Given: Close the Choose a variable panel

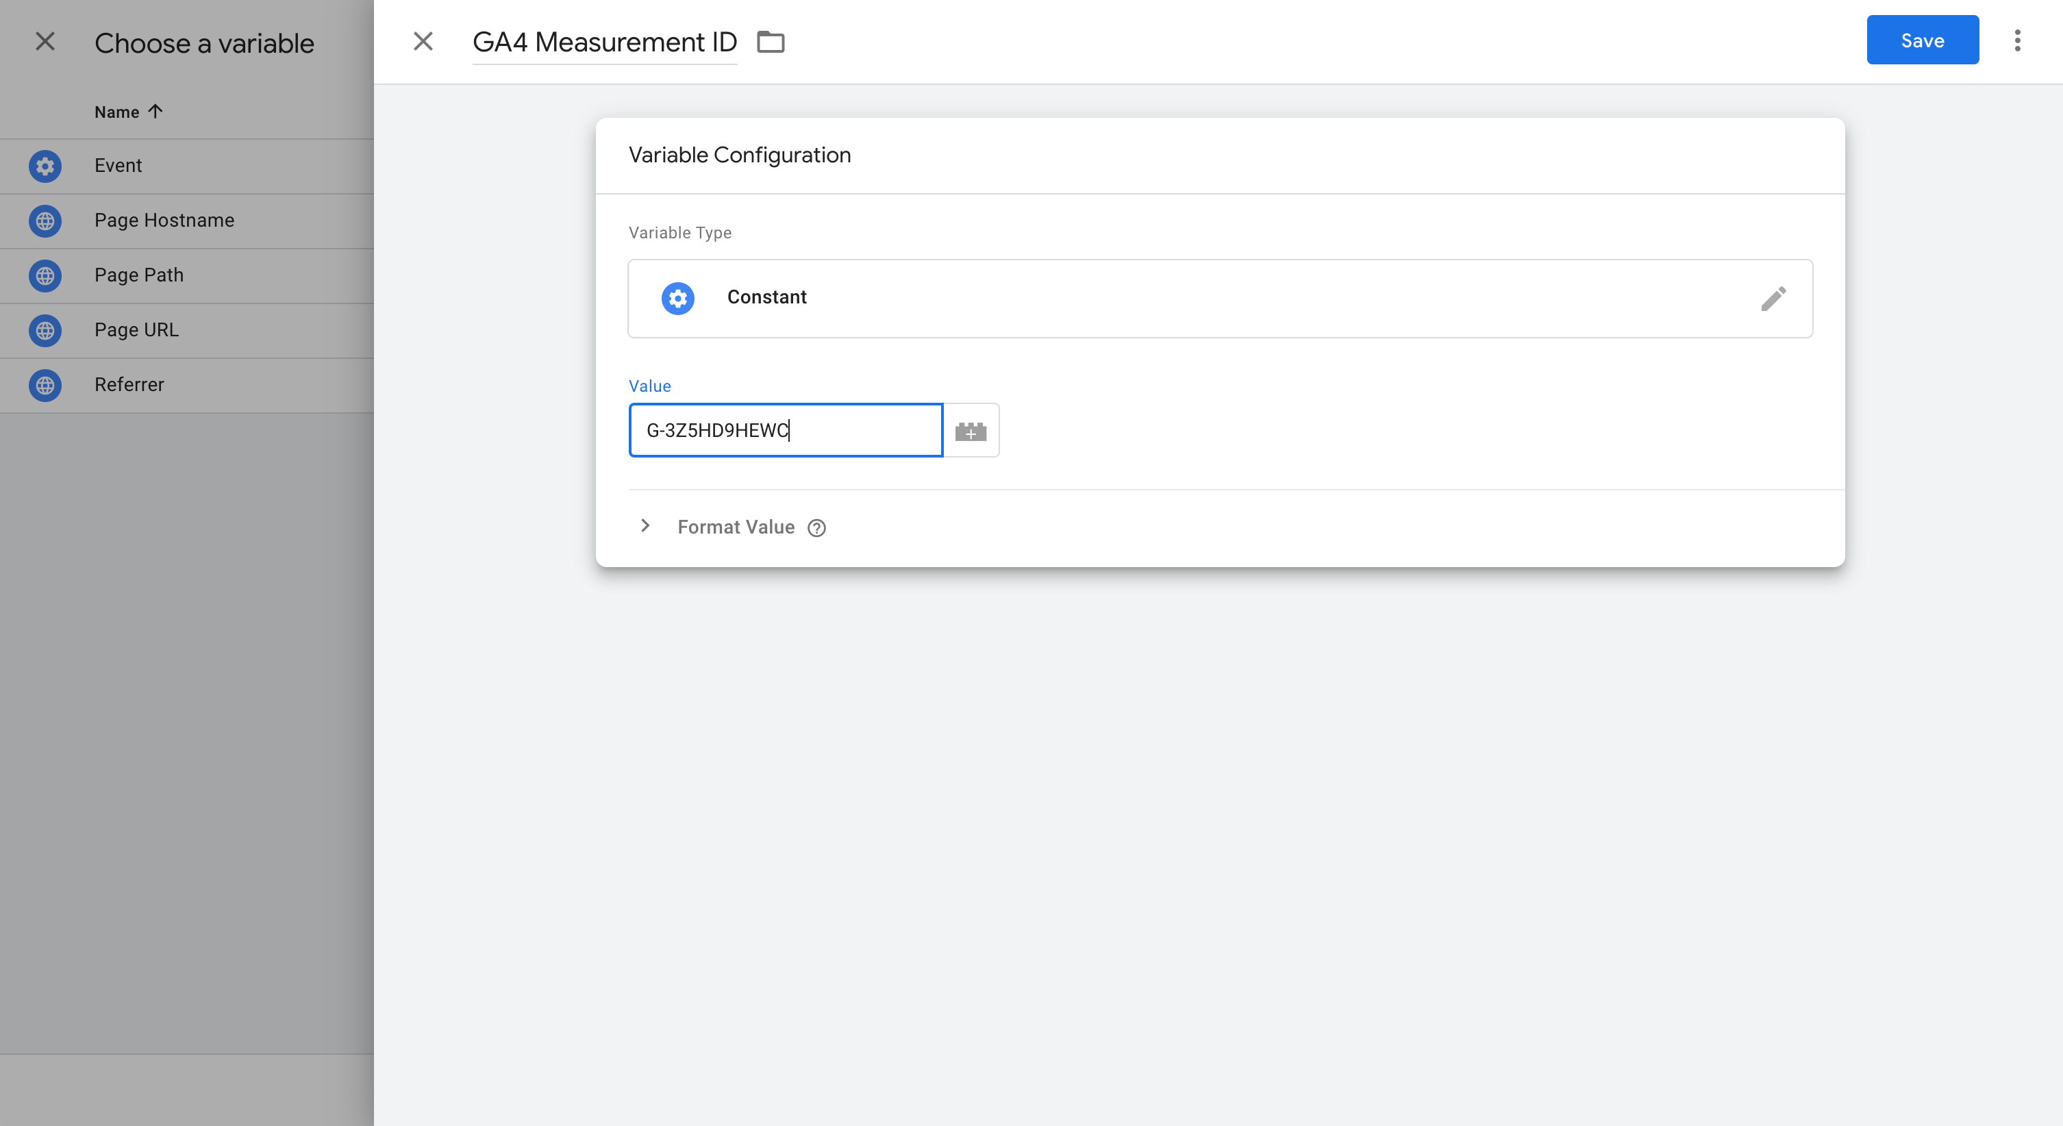Looking at the screenshot, I should pyautogui.click(x=46, y=42).
